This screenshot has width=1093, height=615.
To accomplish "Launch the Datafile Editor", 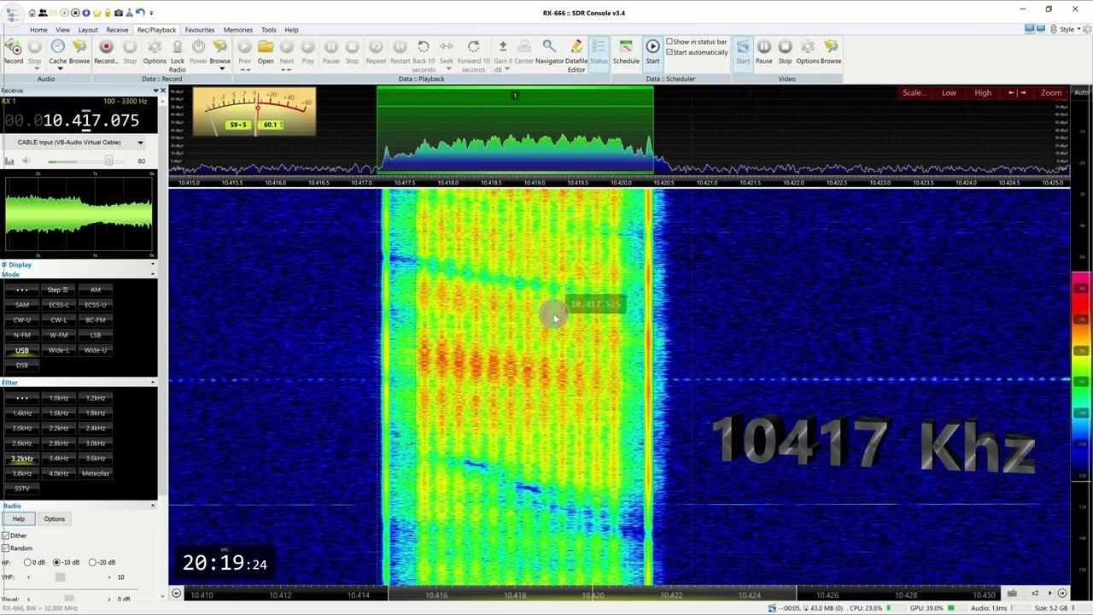I will pos(576,56).
